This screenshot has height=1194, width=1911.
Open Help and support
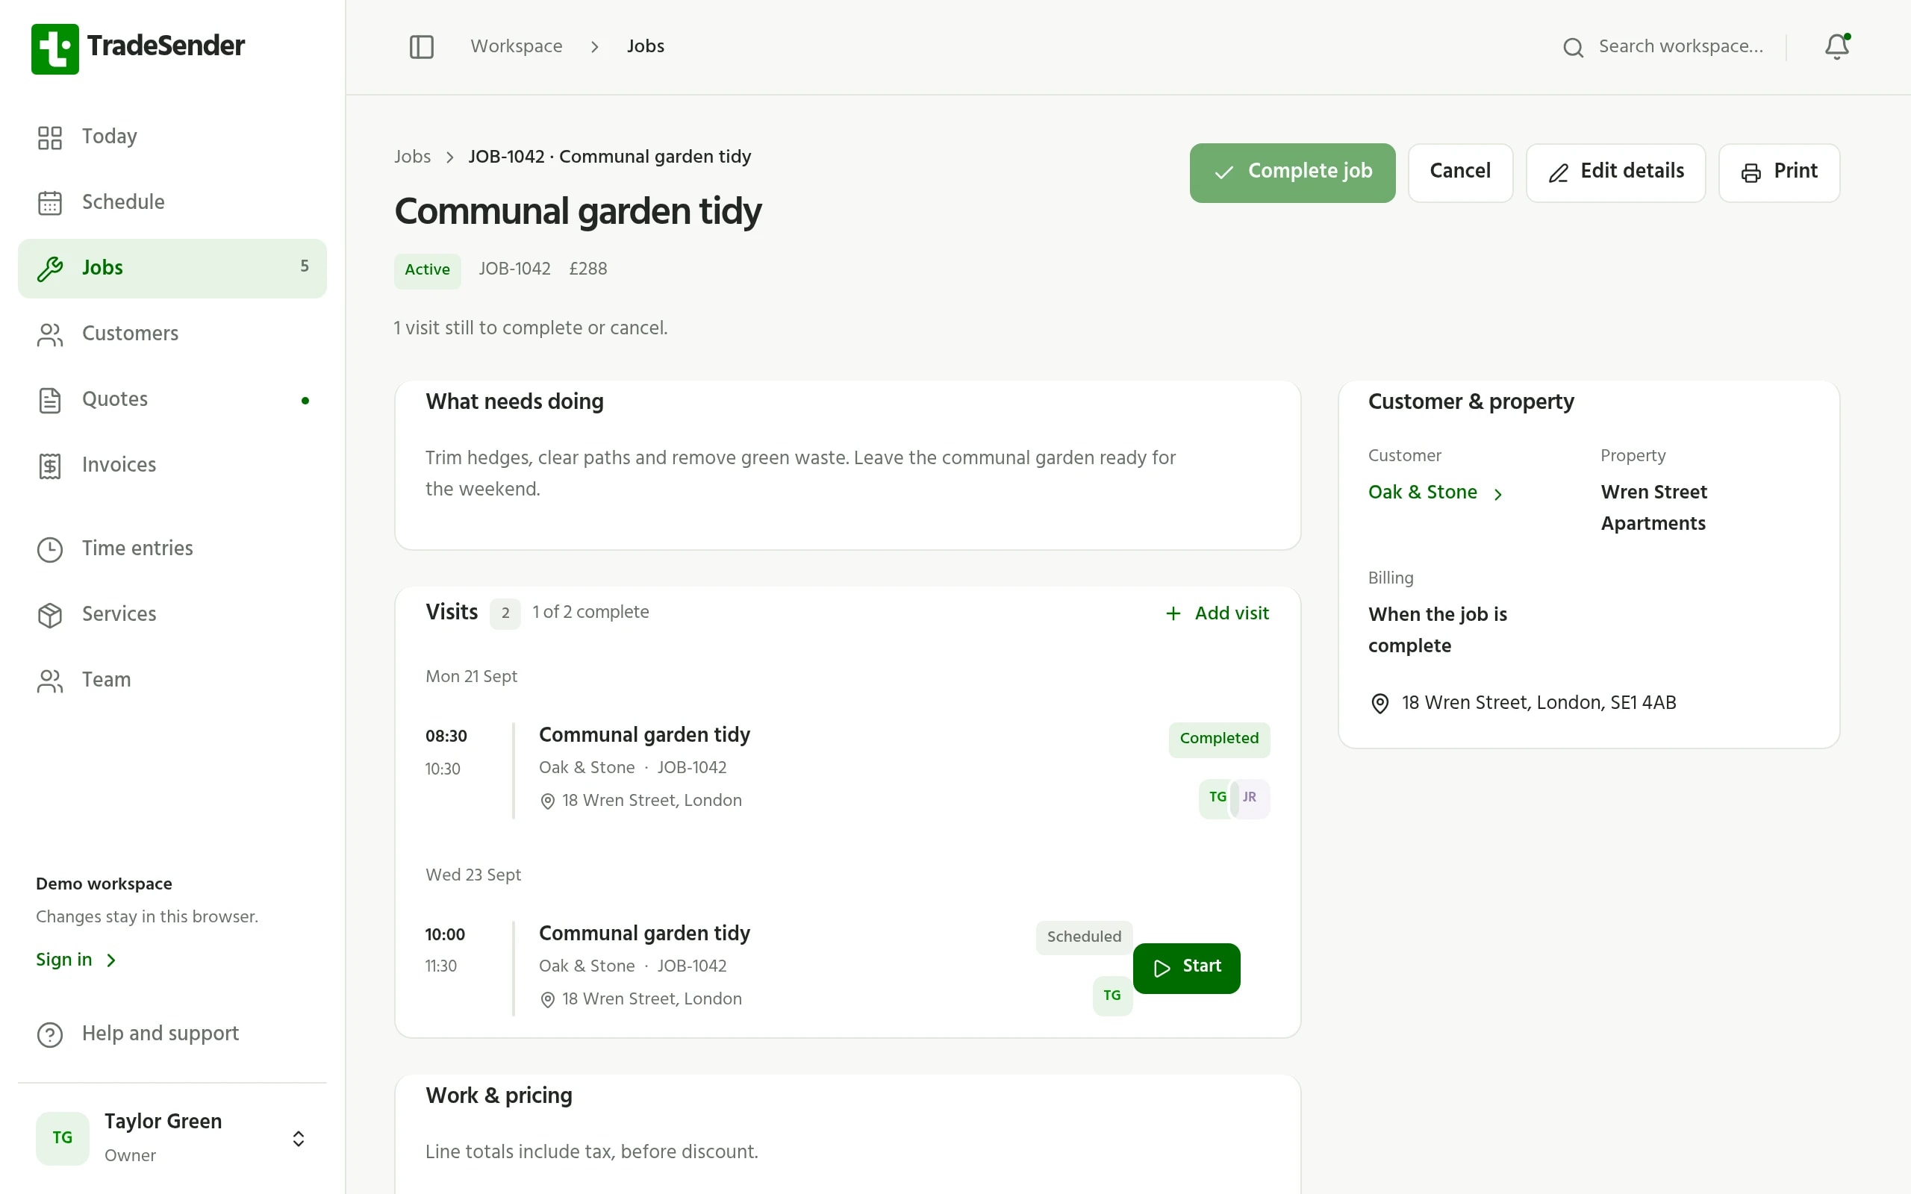172,1034
